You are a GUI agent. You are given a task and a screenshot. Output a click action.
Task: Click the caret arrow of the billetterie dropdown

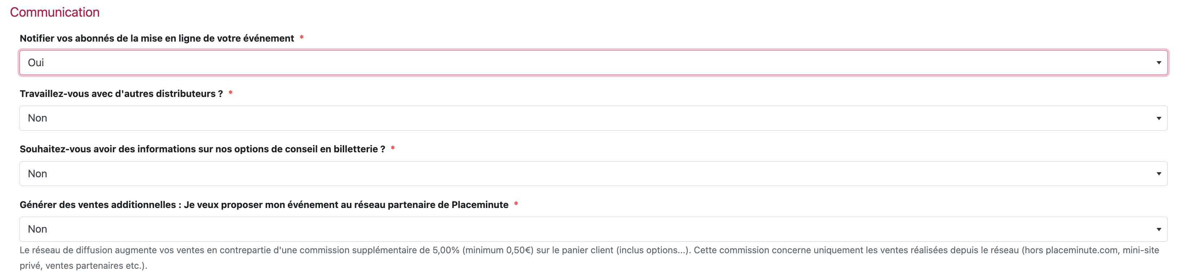coord(1158,174)
